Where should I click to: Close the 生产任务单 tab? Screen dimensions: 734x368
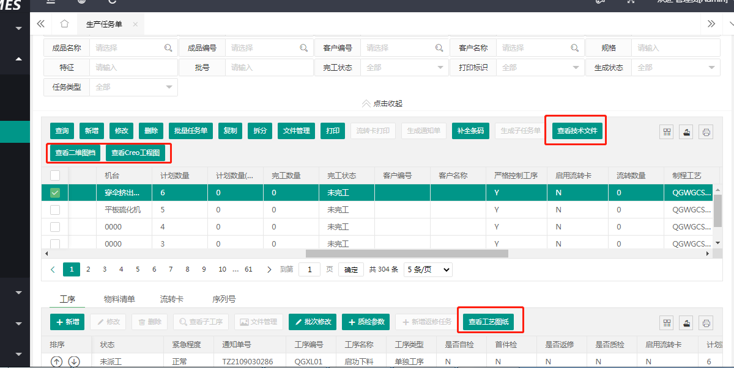pyautogui.click(x=135, y=24)
